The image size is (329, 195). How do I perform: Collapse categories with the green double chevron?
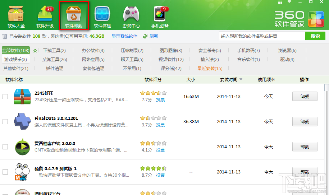click(x=35, y=51)
